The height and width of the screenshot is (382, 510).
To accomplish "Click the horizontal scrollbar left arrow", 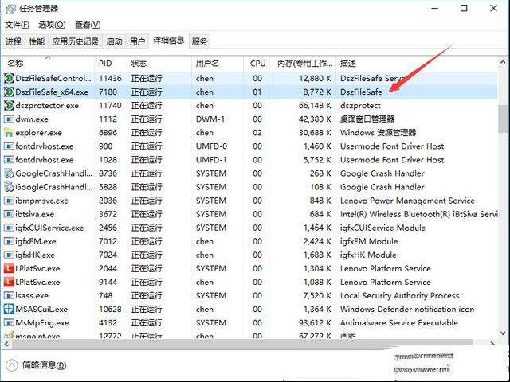I will 6,343.
